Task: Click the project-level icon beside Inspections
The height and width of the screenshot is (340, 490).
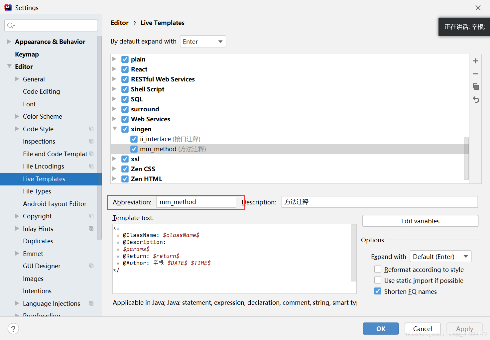Action: click(91, 141)
